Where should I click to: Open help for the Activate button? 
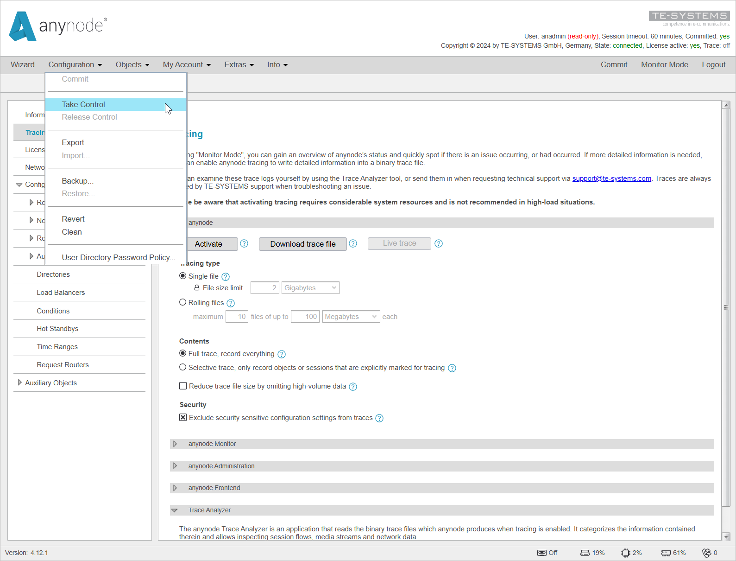pyautogui.click(x=244, y=243)
